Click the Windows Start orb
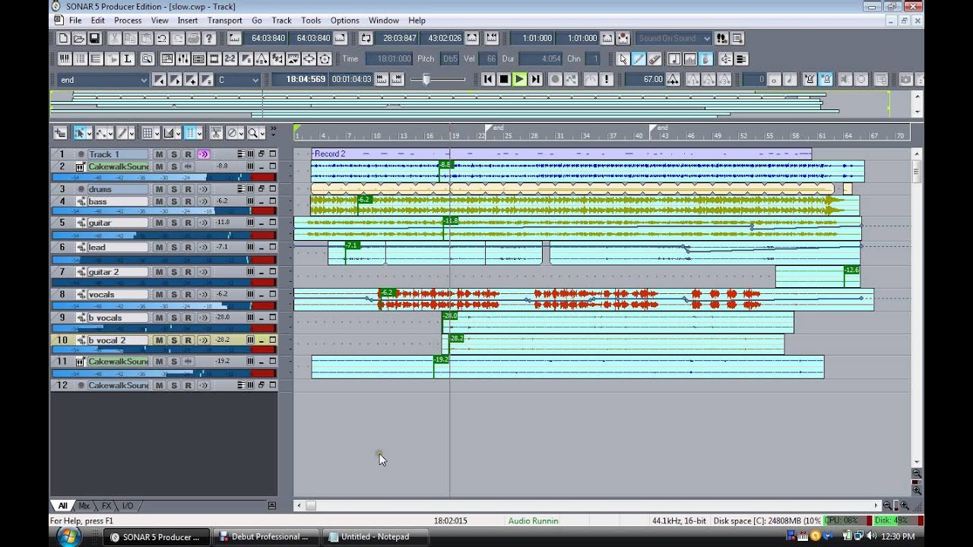 pos(68,536)
